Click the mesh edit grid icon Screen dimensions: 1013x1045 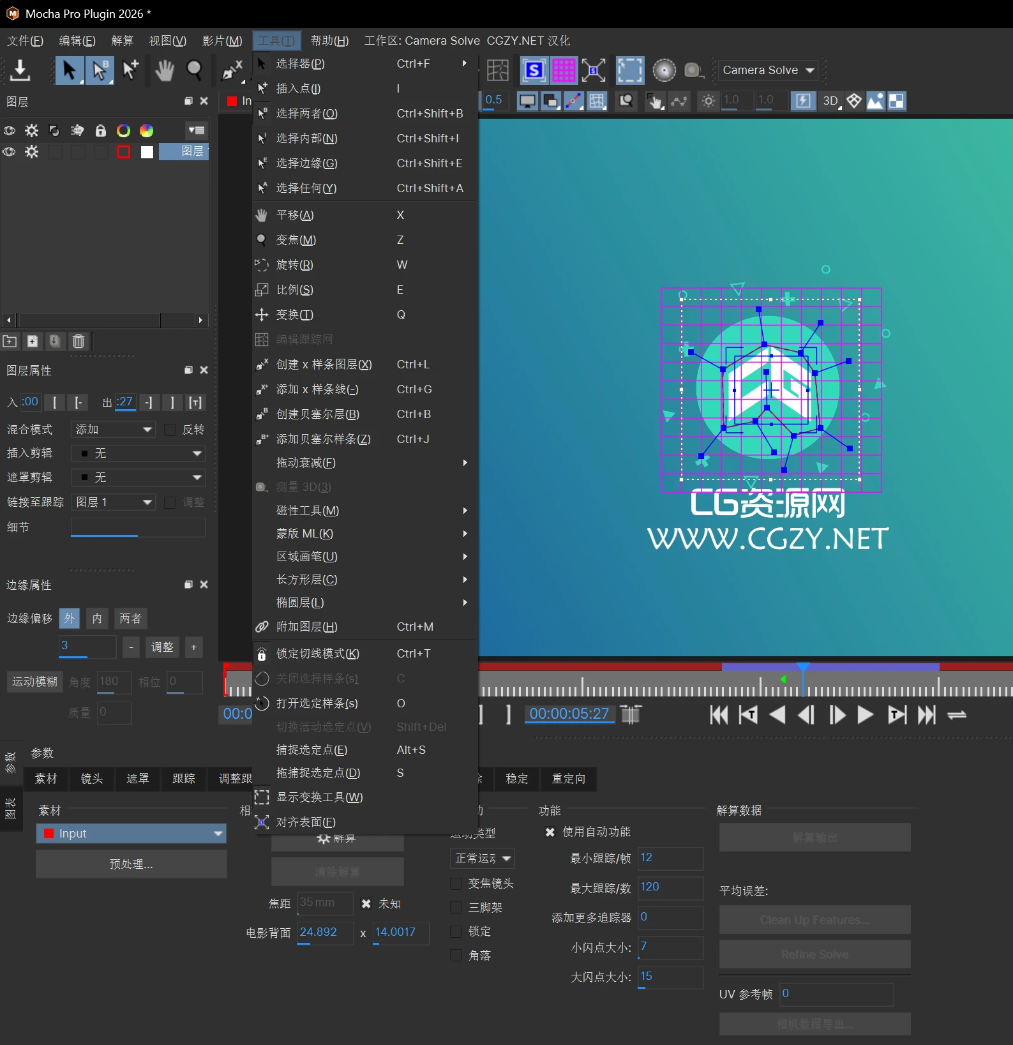pyautogui.click(x=497, y=70)
